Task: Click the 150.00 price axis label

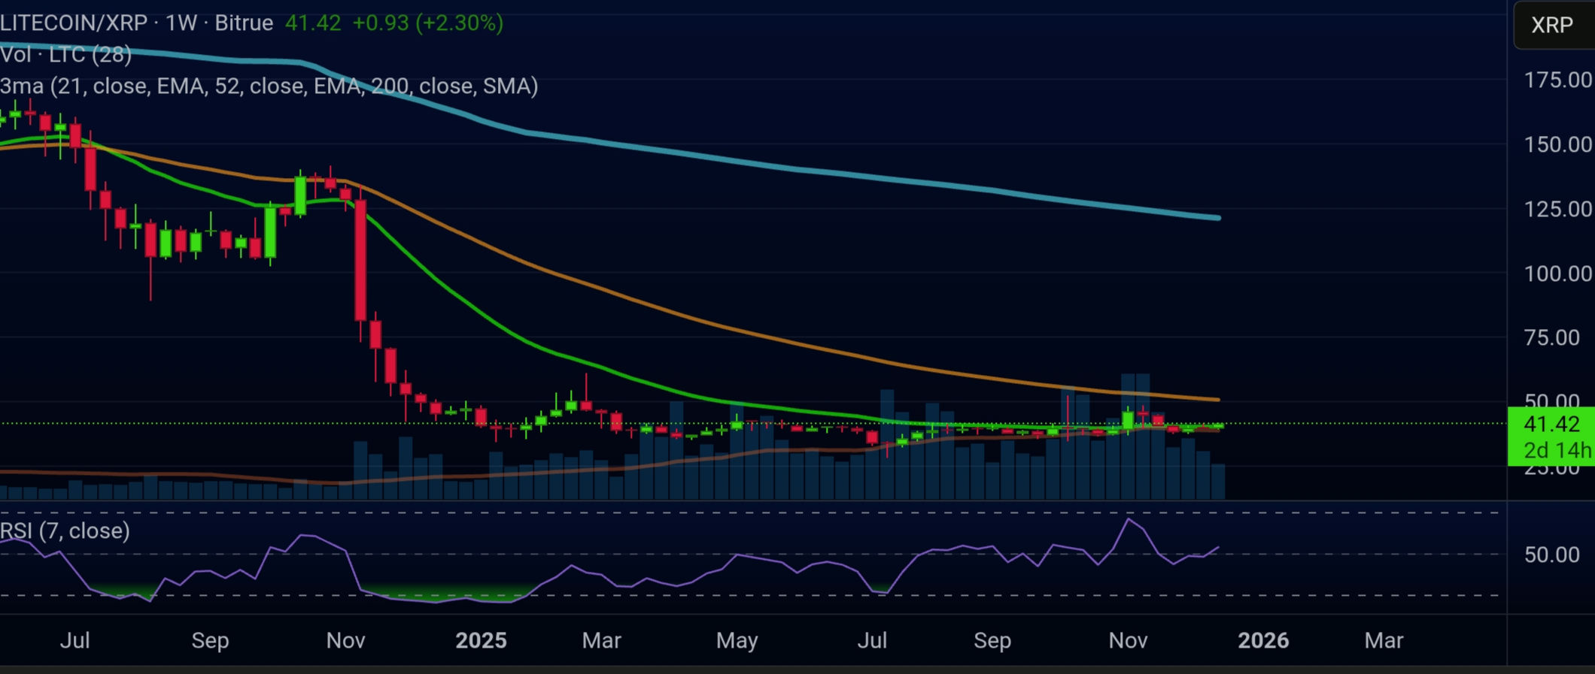Action: click(1558, 144)
